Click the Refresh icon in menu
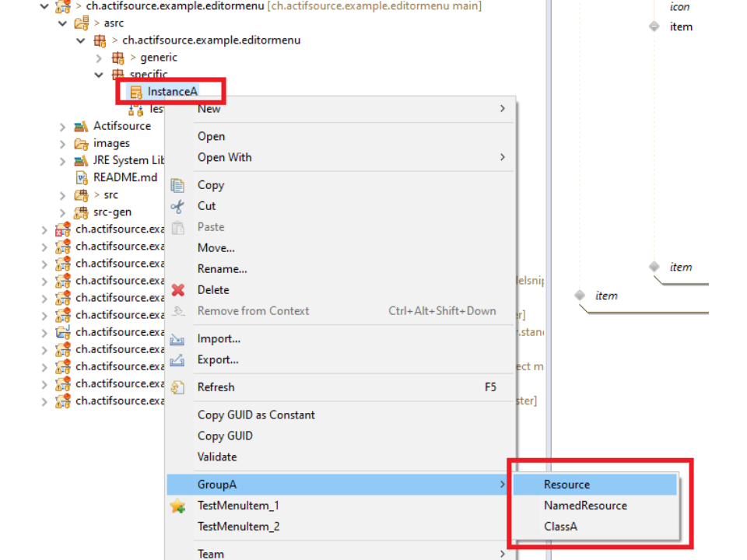 pos(177,387)
